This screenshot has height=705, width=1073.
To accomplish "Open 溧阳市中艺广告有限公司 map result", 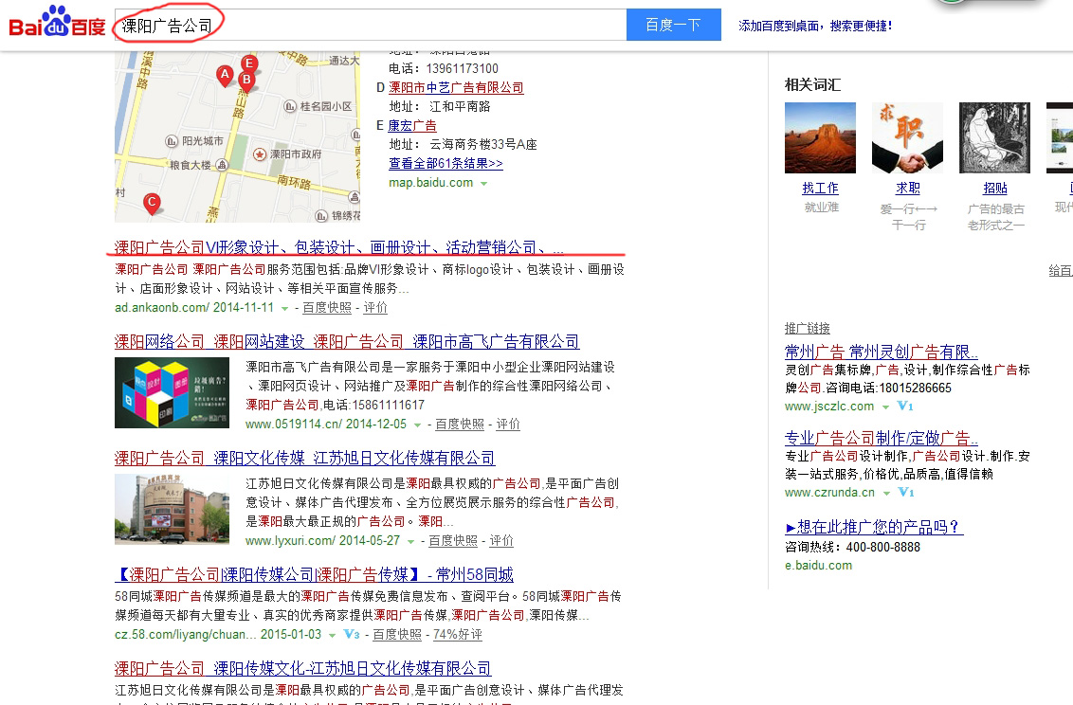I will pos(456,87).
